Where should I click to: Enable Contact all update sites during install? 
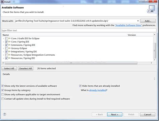[3, 99]
